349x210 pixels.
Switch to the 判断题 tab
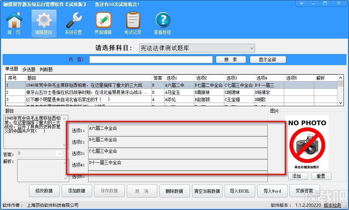tap(46, 69)
